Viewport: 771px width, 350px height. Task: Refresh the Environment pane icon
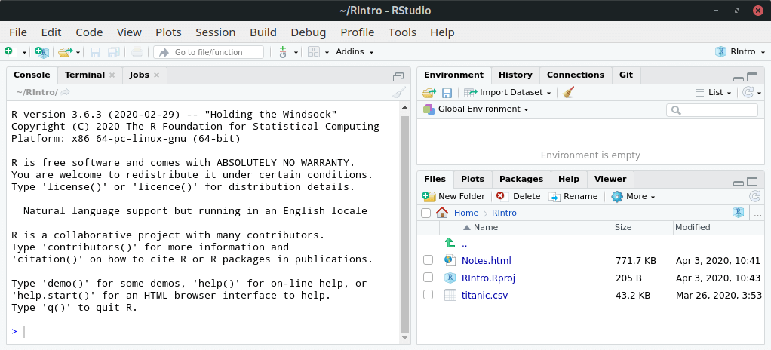[748, 92]
